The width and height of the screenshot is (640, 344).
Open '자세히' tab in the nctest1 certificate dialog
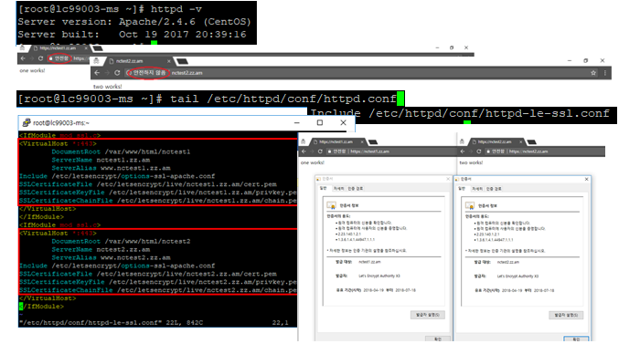pos(338,188)
